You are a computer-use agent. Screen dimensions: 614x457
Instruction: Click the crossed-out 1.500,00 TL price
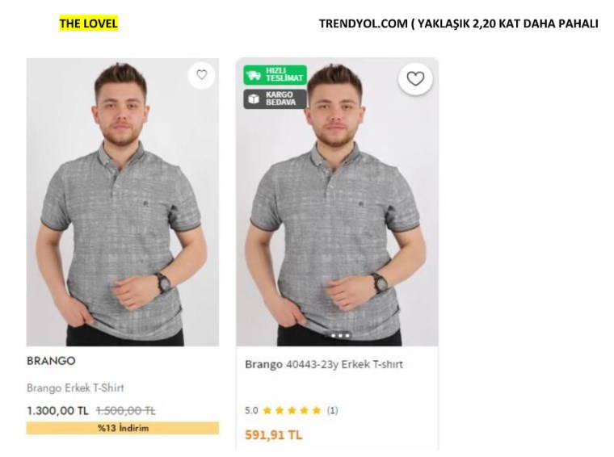pyautogui.click(x=125, y=410)
